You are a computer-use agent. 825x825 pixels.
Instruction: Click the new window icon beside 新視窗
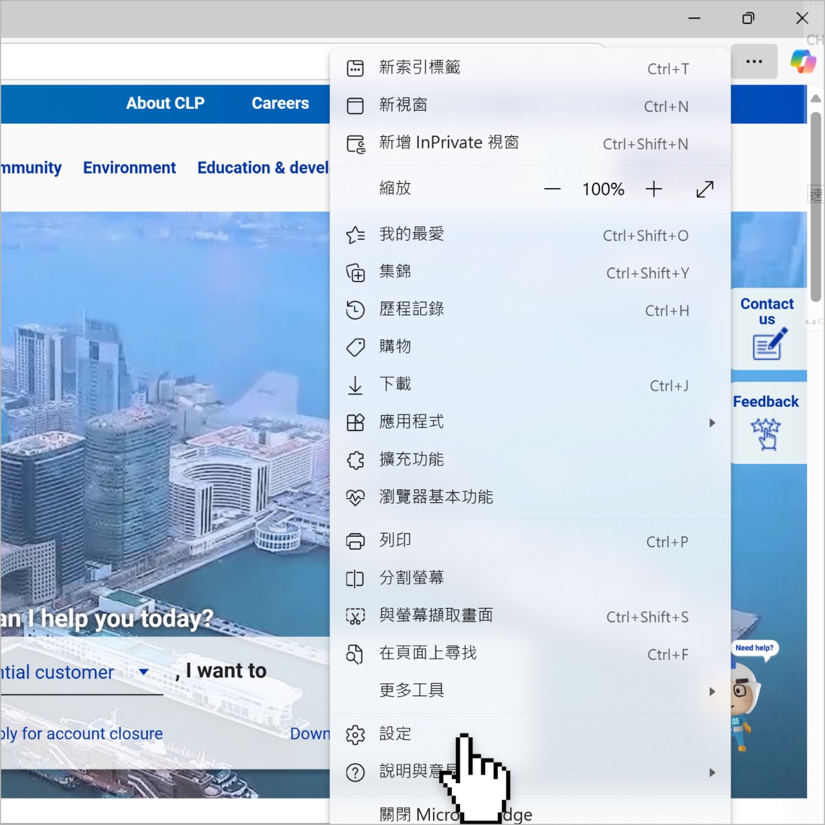coord(355,106)
